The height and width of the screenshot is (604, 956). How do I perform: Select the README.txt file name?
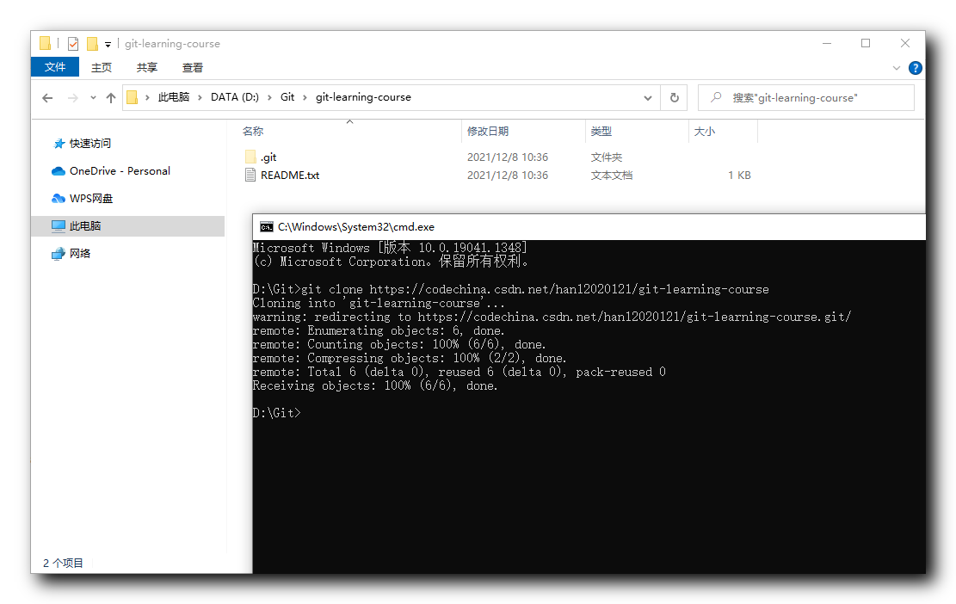coord(290,175)
